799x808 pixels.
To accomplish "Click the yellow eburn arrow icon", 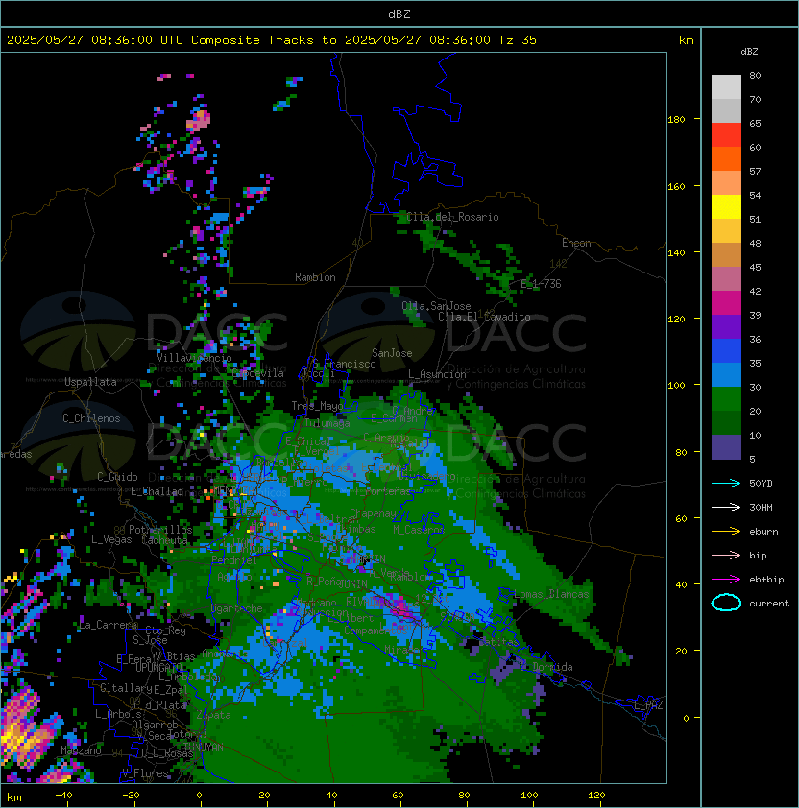I will pos(726,532).
